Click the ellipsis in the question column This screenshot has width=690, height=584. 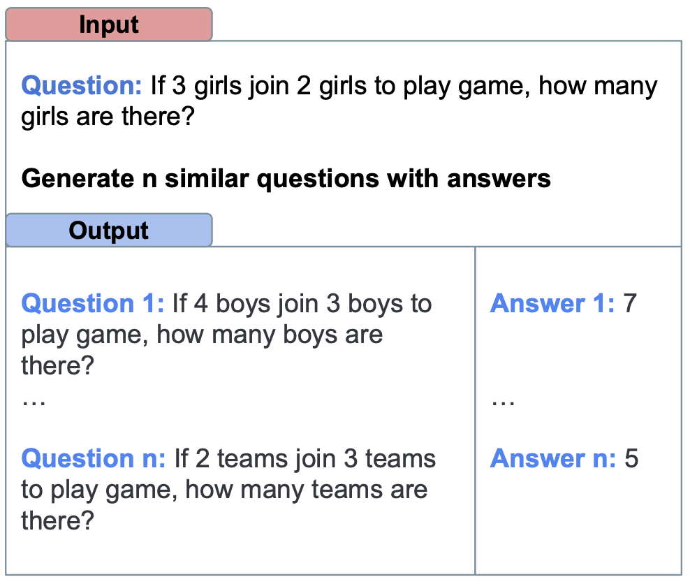(34, 403)
